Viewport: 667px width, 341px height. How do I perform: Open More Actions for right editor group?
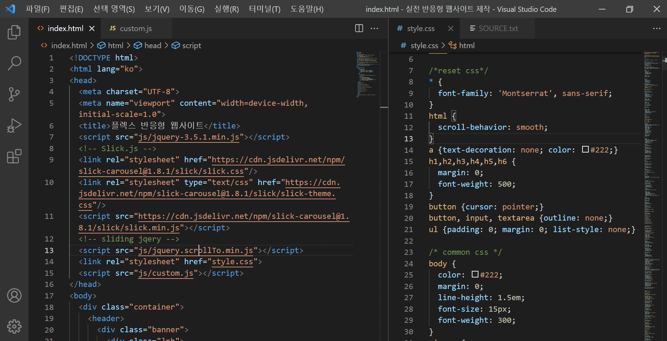[657, 28]
